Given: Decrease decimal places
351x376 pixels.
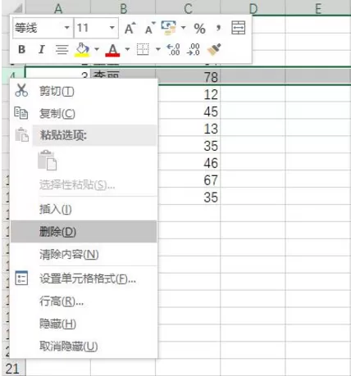Looking at the screenshot, I should [x=194, y=50].
